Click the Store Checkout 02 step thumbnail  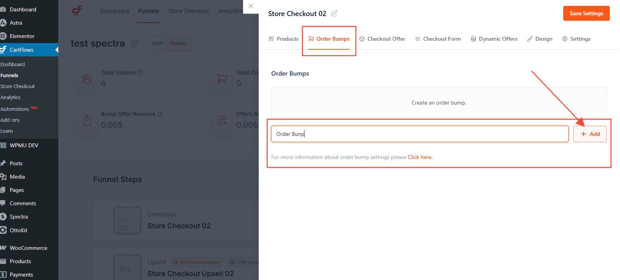click(x=127, y=220)
